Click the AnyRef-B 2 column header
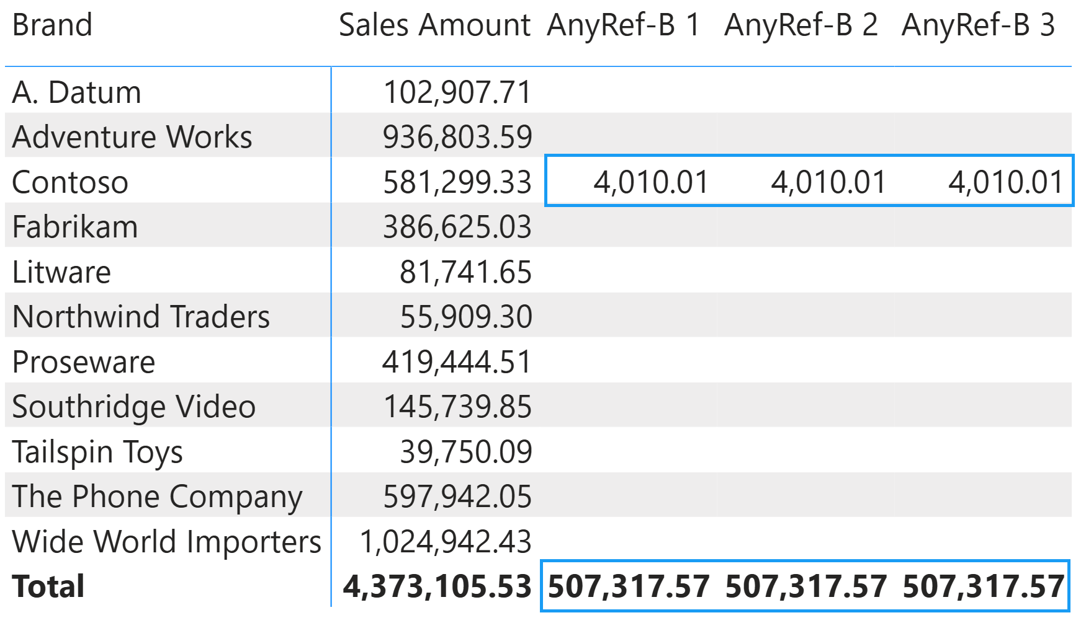The width and height of the screenshot is (1086, 623). tap(801, 26)
